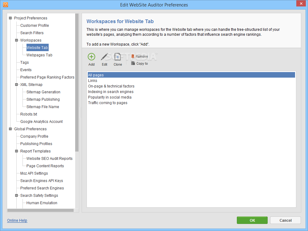Viewport: 308px width, 231px height.
Task: Click the Cancel button
Action: coord(286,220)
